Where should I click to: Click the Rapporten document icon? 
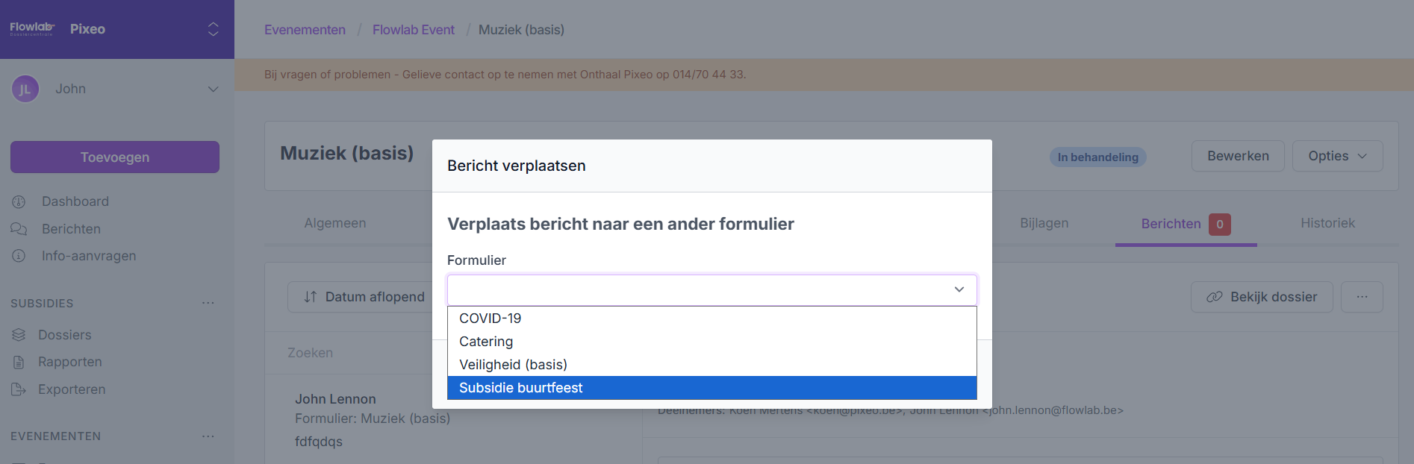(x=19, y=363)
